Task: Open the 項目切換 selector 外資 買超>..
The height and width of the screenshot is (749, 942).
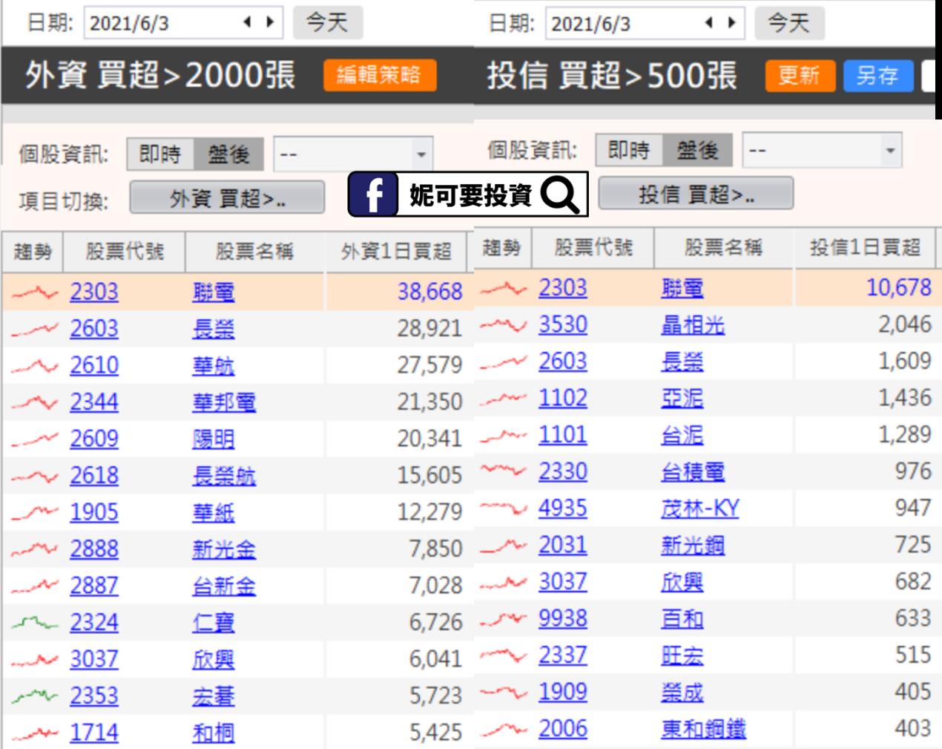Action: pyautogui.click(x=227, y=199)
